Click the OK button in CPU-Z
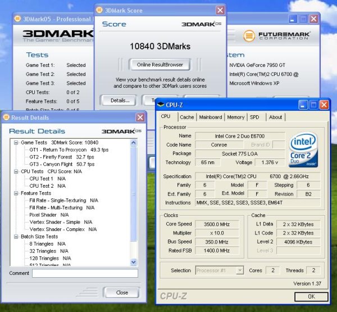Image resolution: width=337 pixels, height=312 pixels. (x=311, y=296)
